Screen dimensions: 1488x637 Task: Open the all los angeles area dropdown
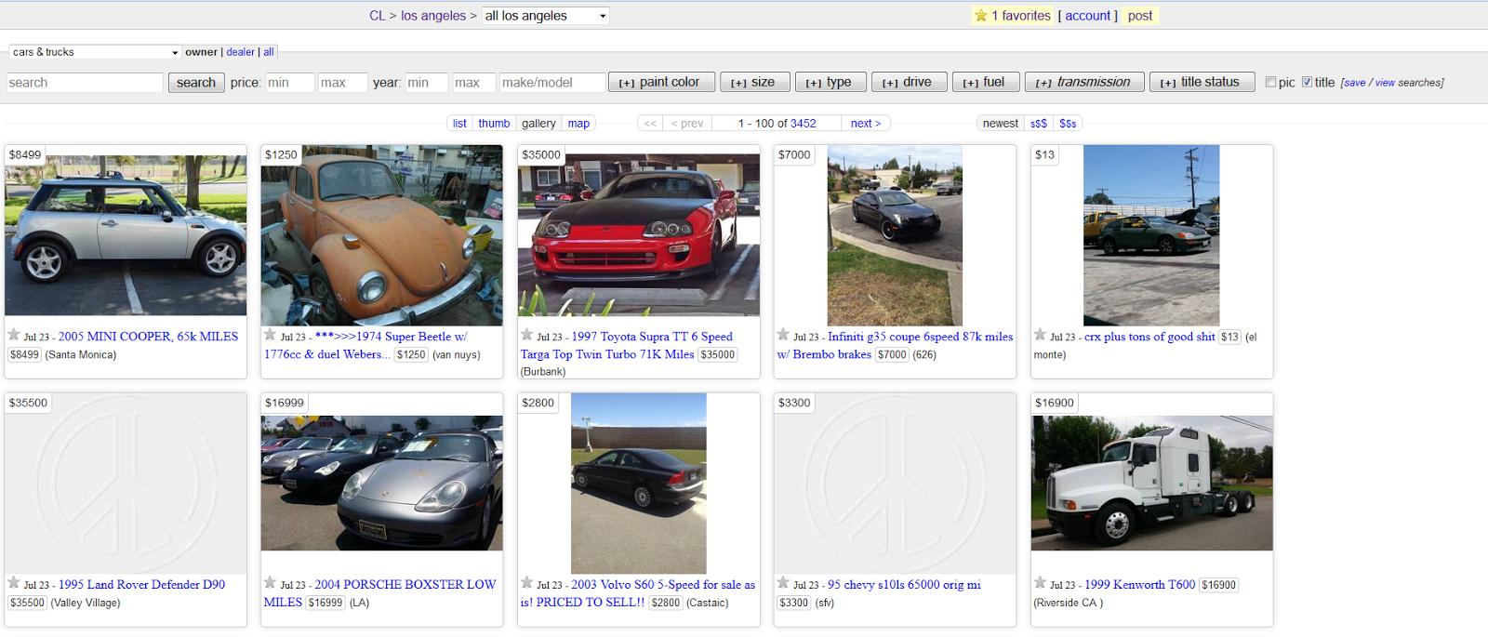(546, 16)
